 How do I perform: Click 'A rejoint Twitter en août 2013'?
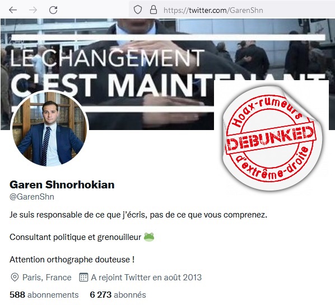146,278
